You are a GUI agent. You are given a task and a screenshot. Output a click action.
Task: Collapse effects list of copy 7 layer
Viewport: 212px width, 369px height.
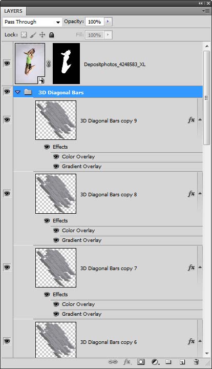click(200, 267)
